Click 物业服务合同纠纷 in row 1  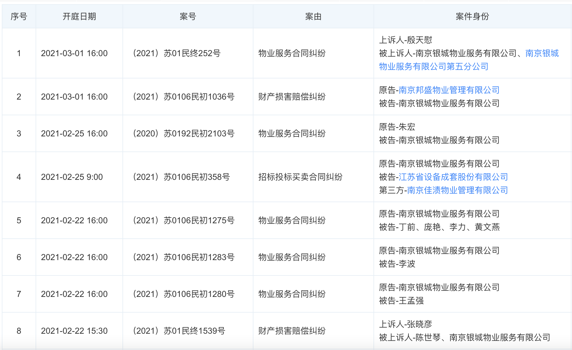point(292,53)
